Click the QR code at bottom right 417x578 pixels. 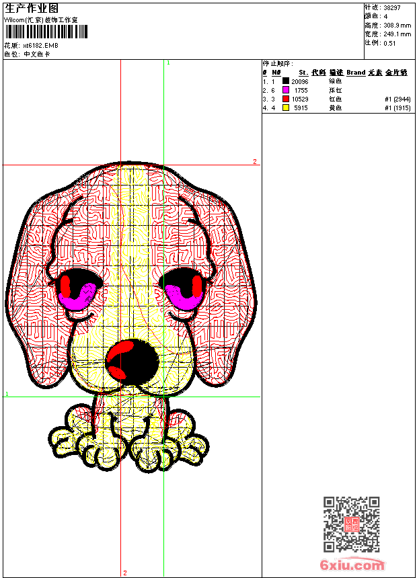[x=352, y=524]
